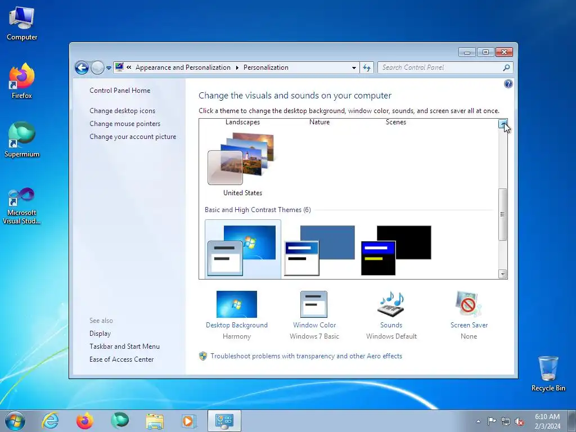Click the theme list scroll down arrow
576x432 pixels.
pyautogui.click(x=502, y=274)
